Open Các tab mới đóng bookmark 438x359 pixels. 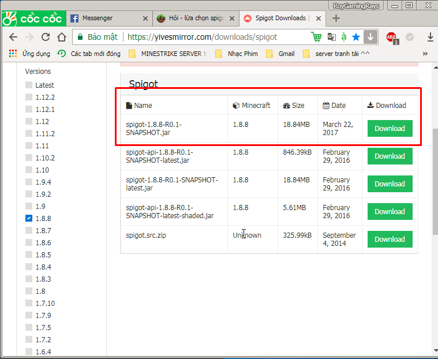[89, 54]
